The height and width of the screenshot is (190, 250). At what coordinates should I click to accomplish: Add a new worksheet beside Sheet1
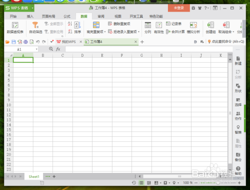(54, 176)
